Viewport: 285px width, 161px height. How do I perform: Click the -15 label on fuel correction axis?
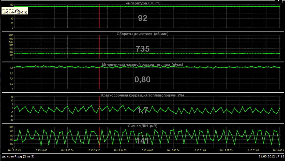pyautogui.click(x=12, y=120)
